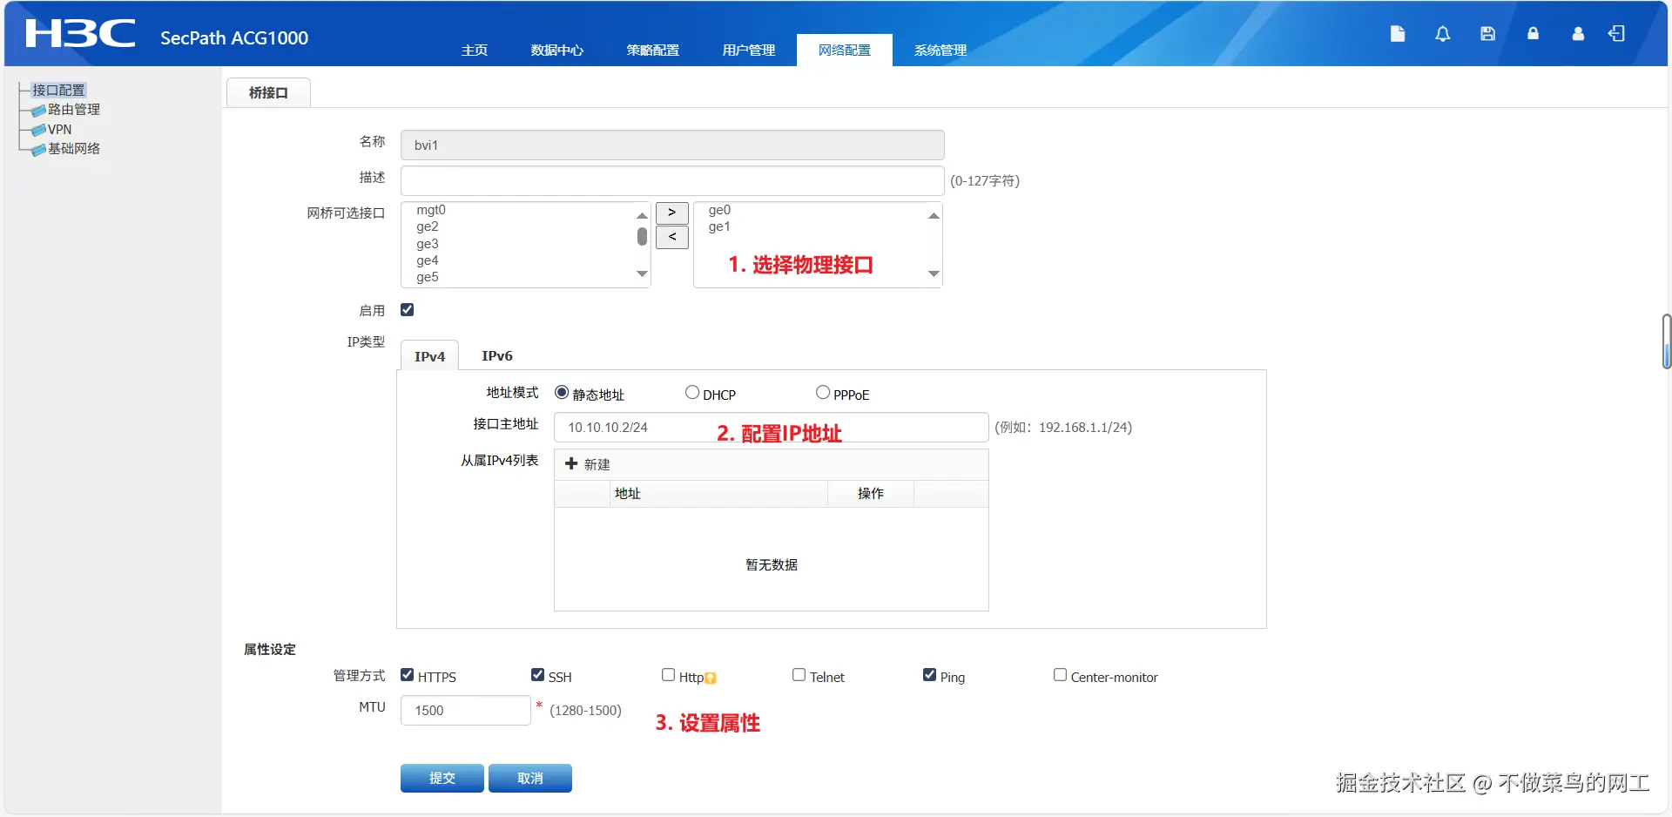The width and height of the screenshot is (1672, 817).
Task: Click the save configuration floppy icon
Action: [1487, 33]
